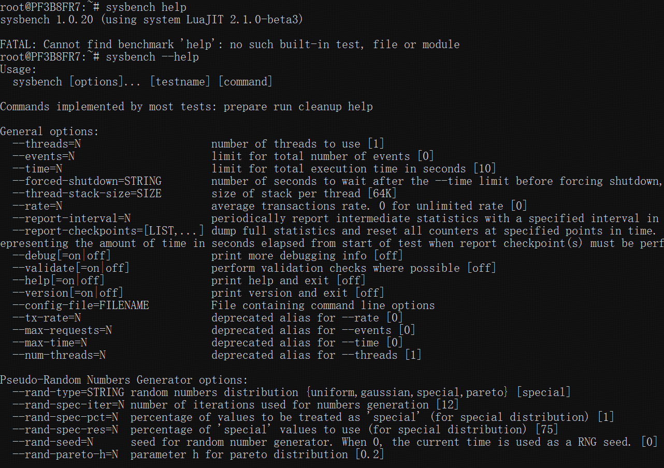Click the '--max-requests=N' option text
The image size is (664, 468).
point(62,330)
